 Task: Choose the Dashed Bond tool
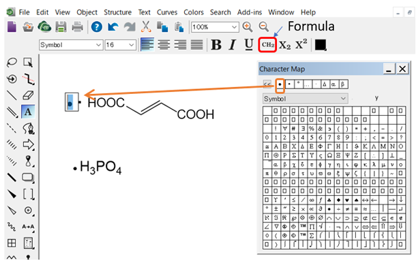12,128
